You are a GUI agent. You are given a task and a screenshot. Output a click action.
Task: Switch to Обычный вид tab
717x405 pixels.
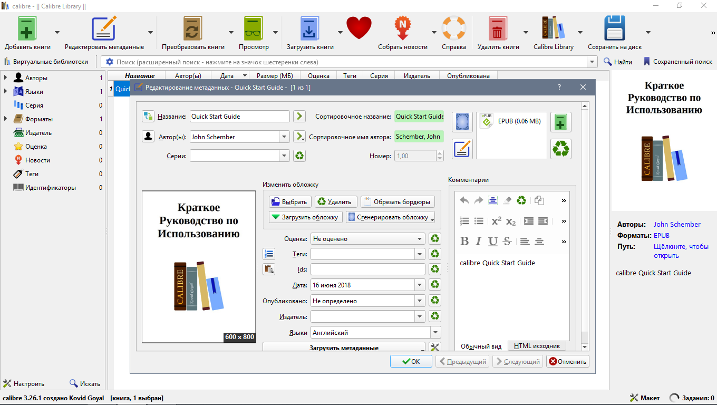tap(481, 346)
